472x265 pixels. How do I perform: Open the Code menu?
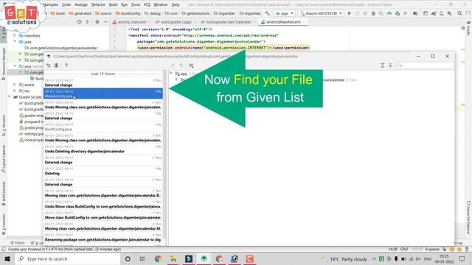pos(66,4)
